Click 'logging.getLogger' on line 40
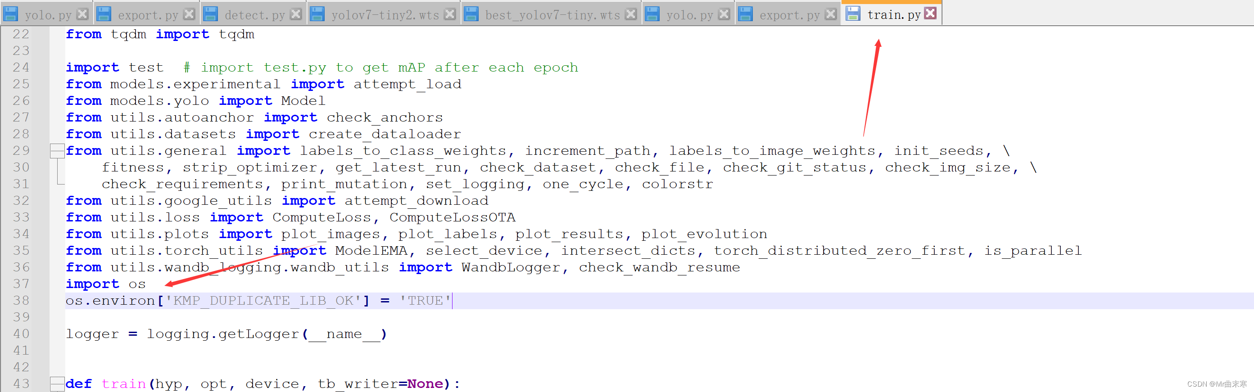The height and width of the screenshot is (392, 1254). coord(223,334)
